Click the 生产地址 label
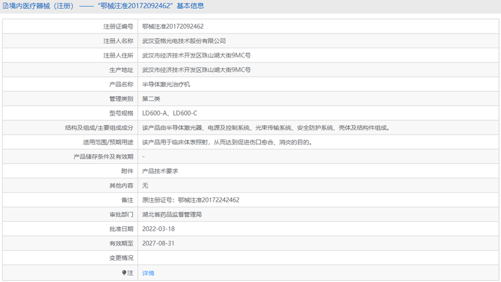This screenshot has width=501, height=282. [x=121, y=70]
